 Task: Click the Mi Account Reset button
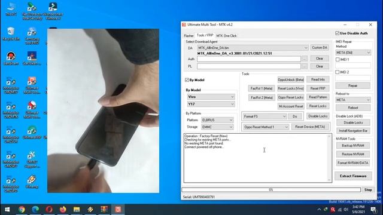[x=291, y=106]
